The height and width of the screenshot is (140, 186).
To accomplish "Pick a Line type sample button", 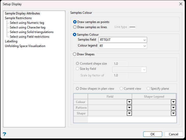I will pos(132,27).
